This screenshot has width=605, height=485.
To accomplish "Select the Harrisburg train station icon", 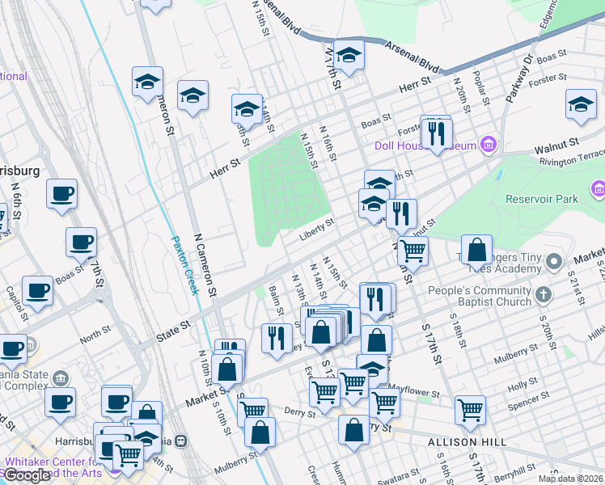I will pyautogui.click(x=180, y=441).
